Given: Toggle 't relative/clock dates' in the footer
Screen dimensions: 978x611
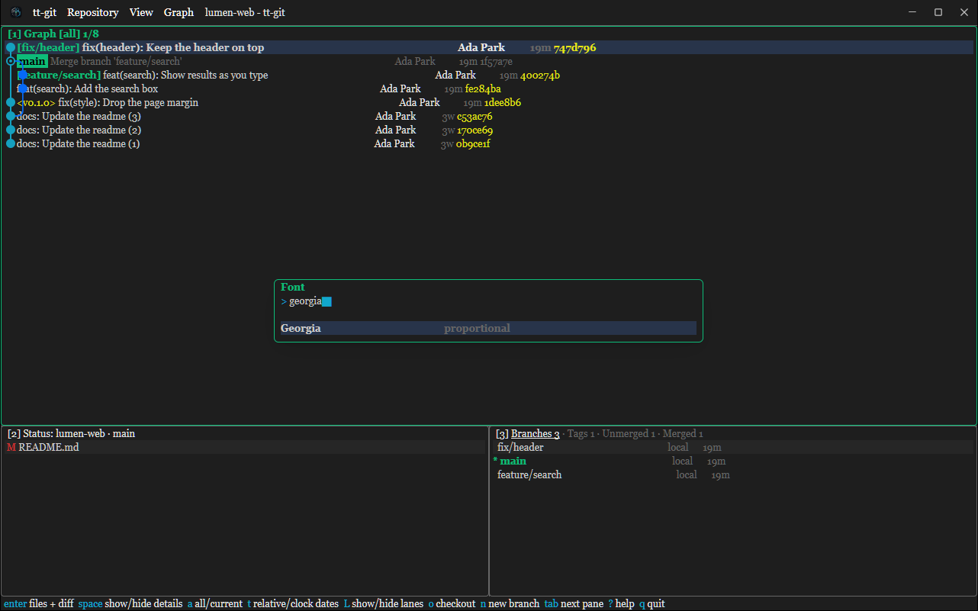Looking at the screenshot, I should click(x=293, y=603).
